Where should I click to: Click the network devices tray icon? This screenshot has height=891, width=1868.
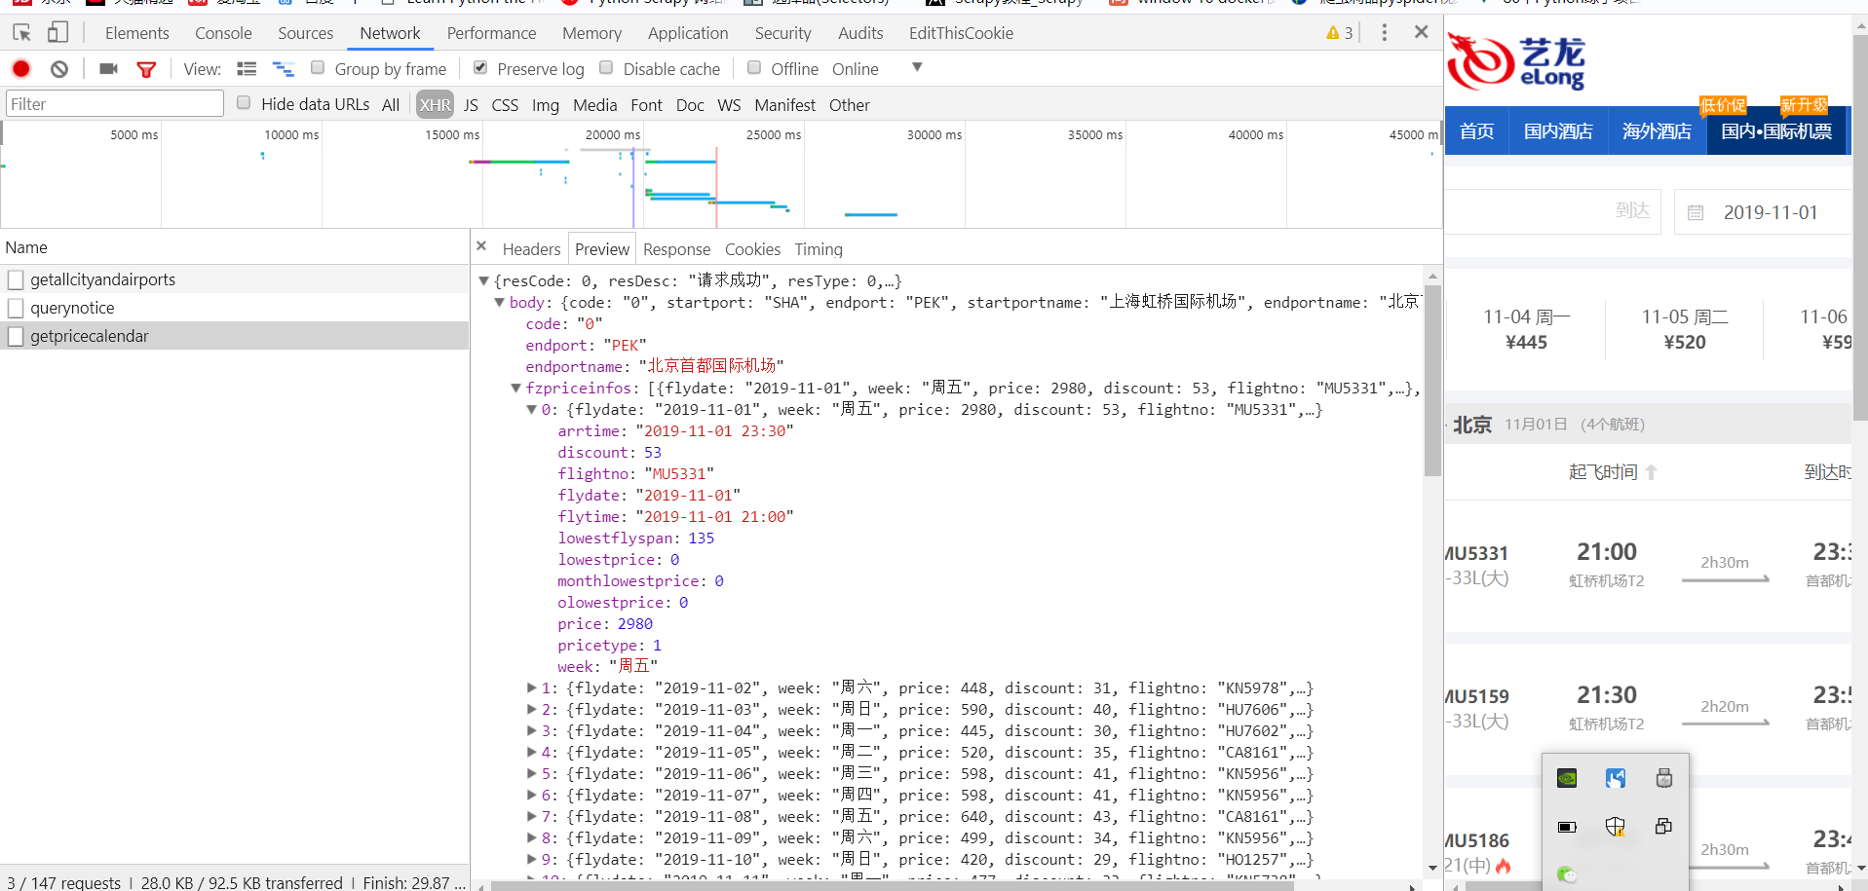pyautogui.click(x=1663, y=826)
